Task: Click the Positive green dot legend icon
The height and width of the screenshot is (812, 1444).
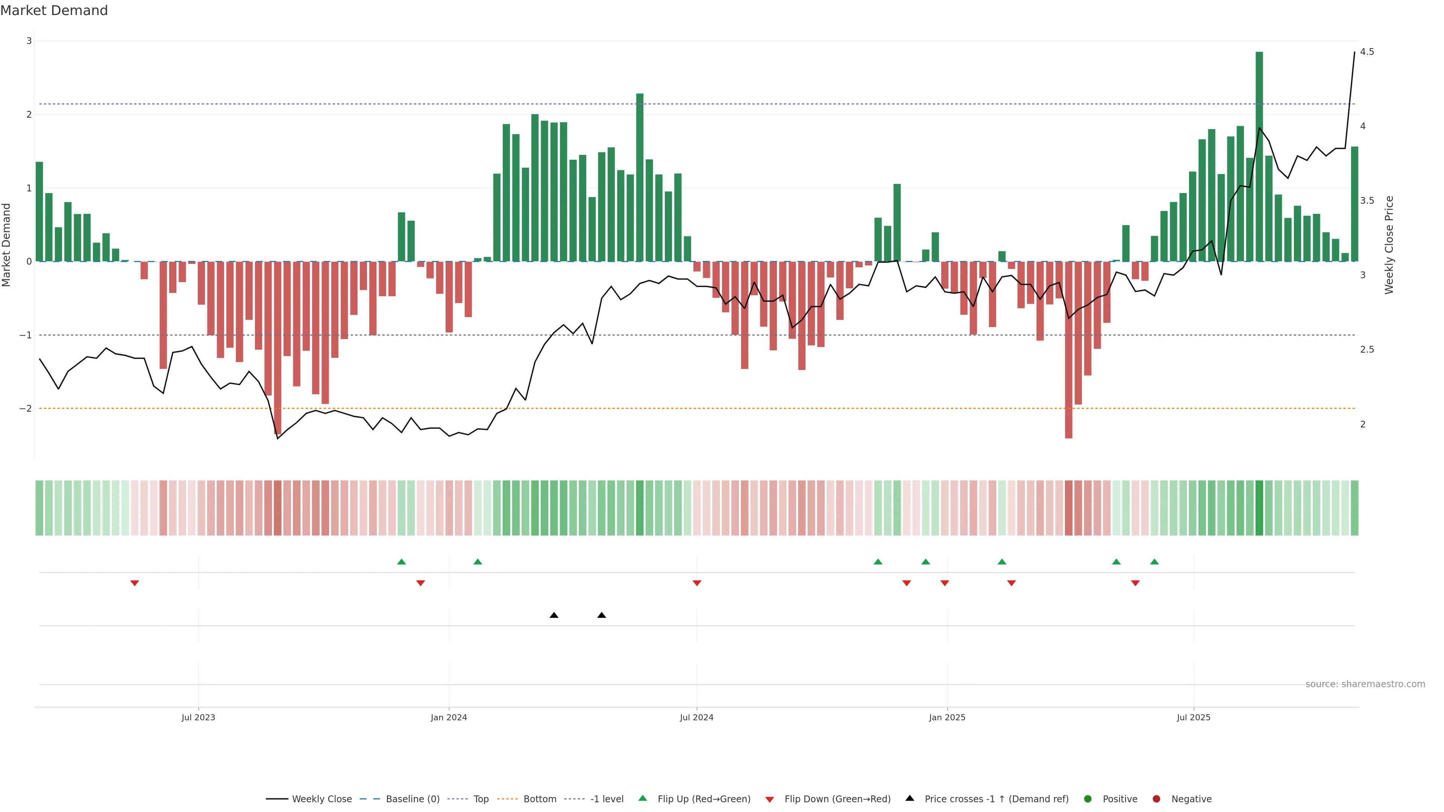Action: tap(1088, 799)
